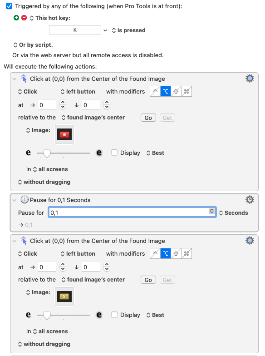The image size is (265, 356).
Task: Open gear menu of first Click action
Action: coord(250,79)
